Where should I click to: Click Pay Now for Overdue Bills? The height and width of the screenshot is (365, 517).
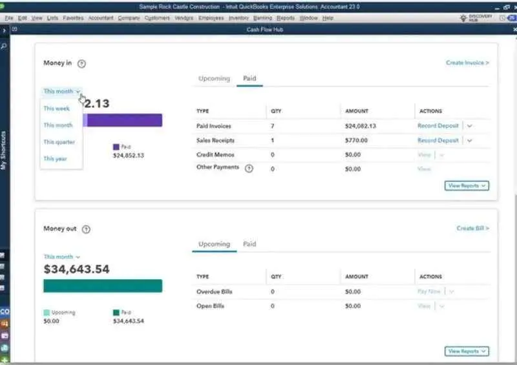pos(428,292)
